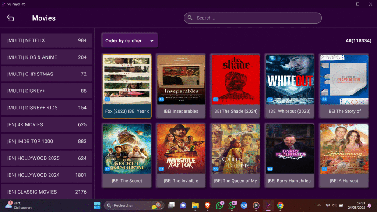Screen dimensions: 377x212
Task: Open Task View in the taskbar
Action: click(171, 205)
